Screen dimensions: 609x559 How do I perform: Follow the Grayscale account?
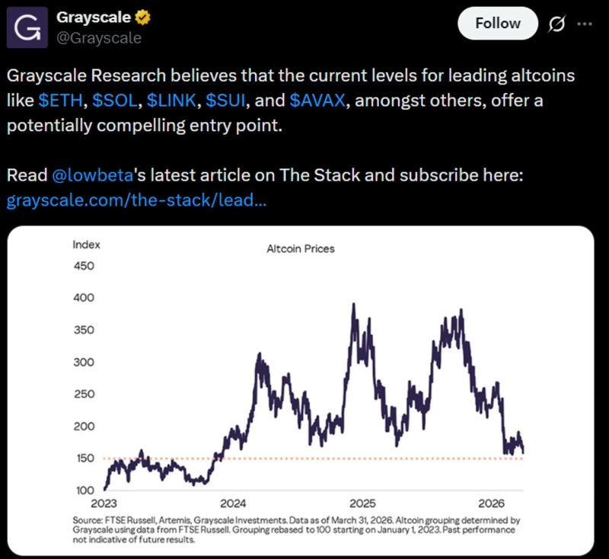click(496, 24)
